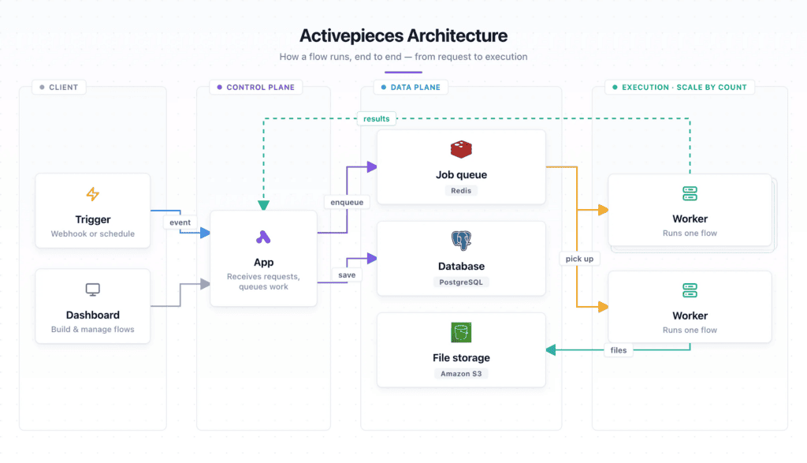Image resolution: width=807 pixels, height=463 pixels.
Task: Click the Trigger lightning bolt icon
Action: tap(93, 194)
